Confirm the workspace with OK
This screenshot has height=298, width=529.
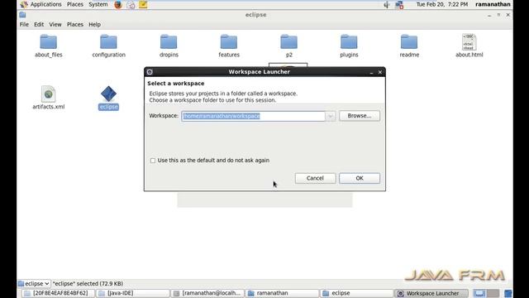click(x=360, y=178)
